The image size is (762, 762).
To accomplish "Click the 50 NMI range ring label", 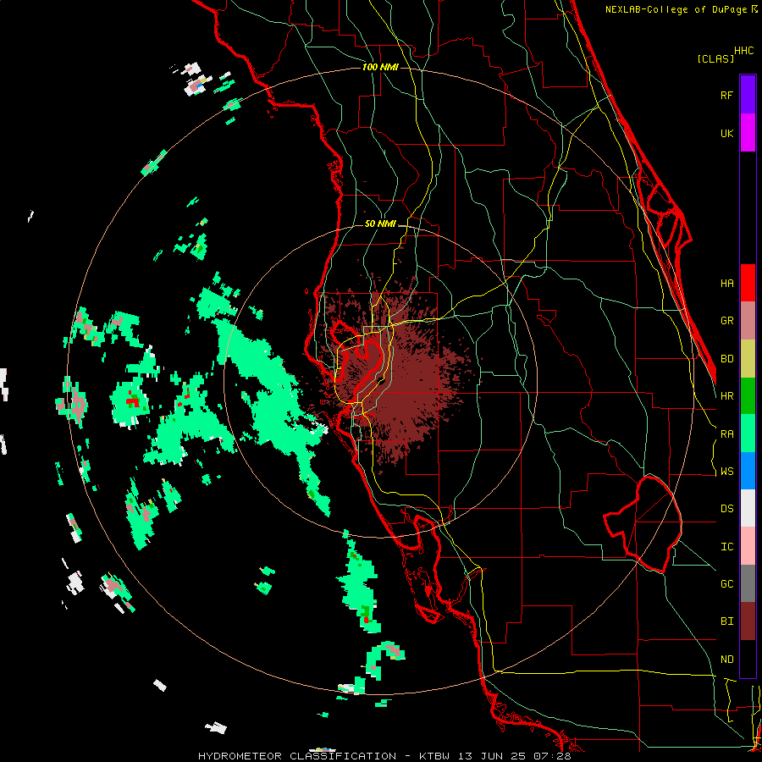I will coord(380,224).
